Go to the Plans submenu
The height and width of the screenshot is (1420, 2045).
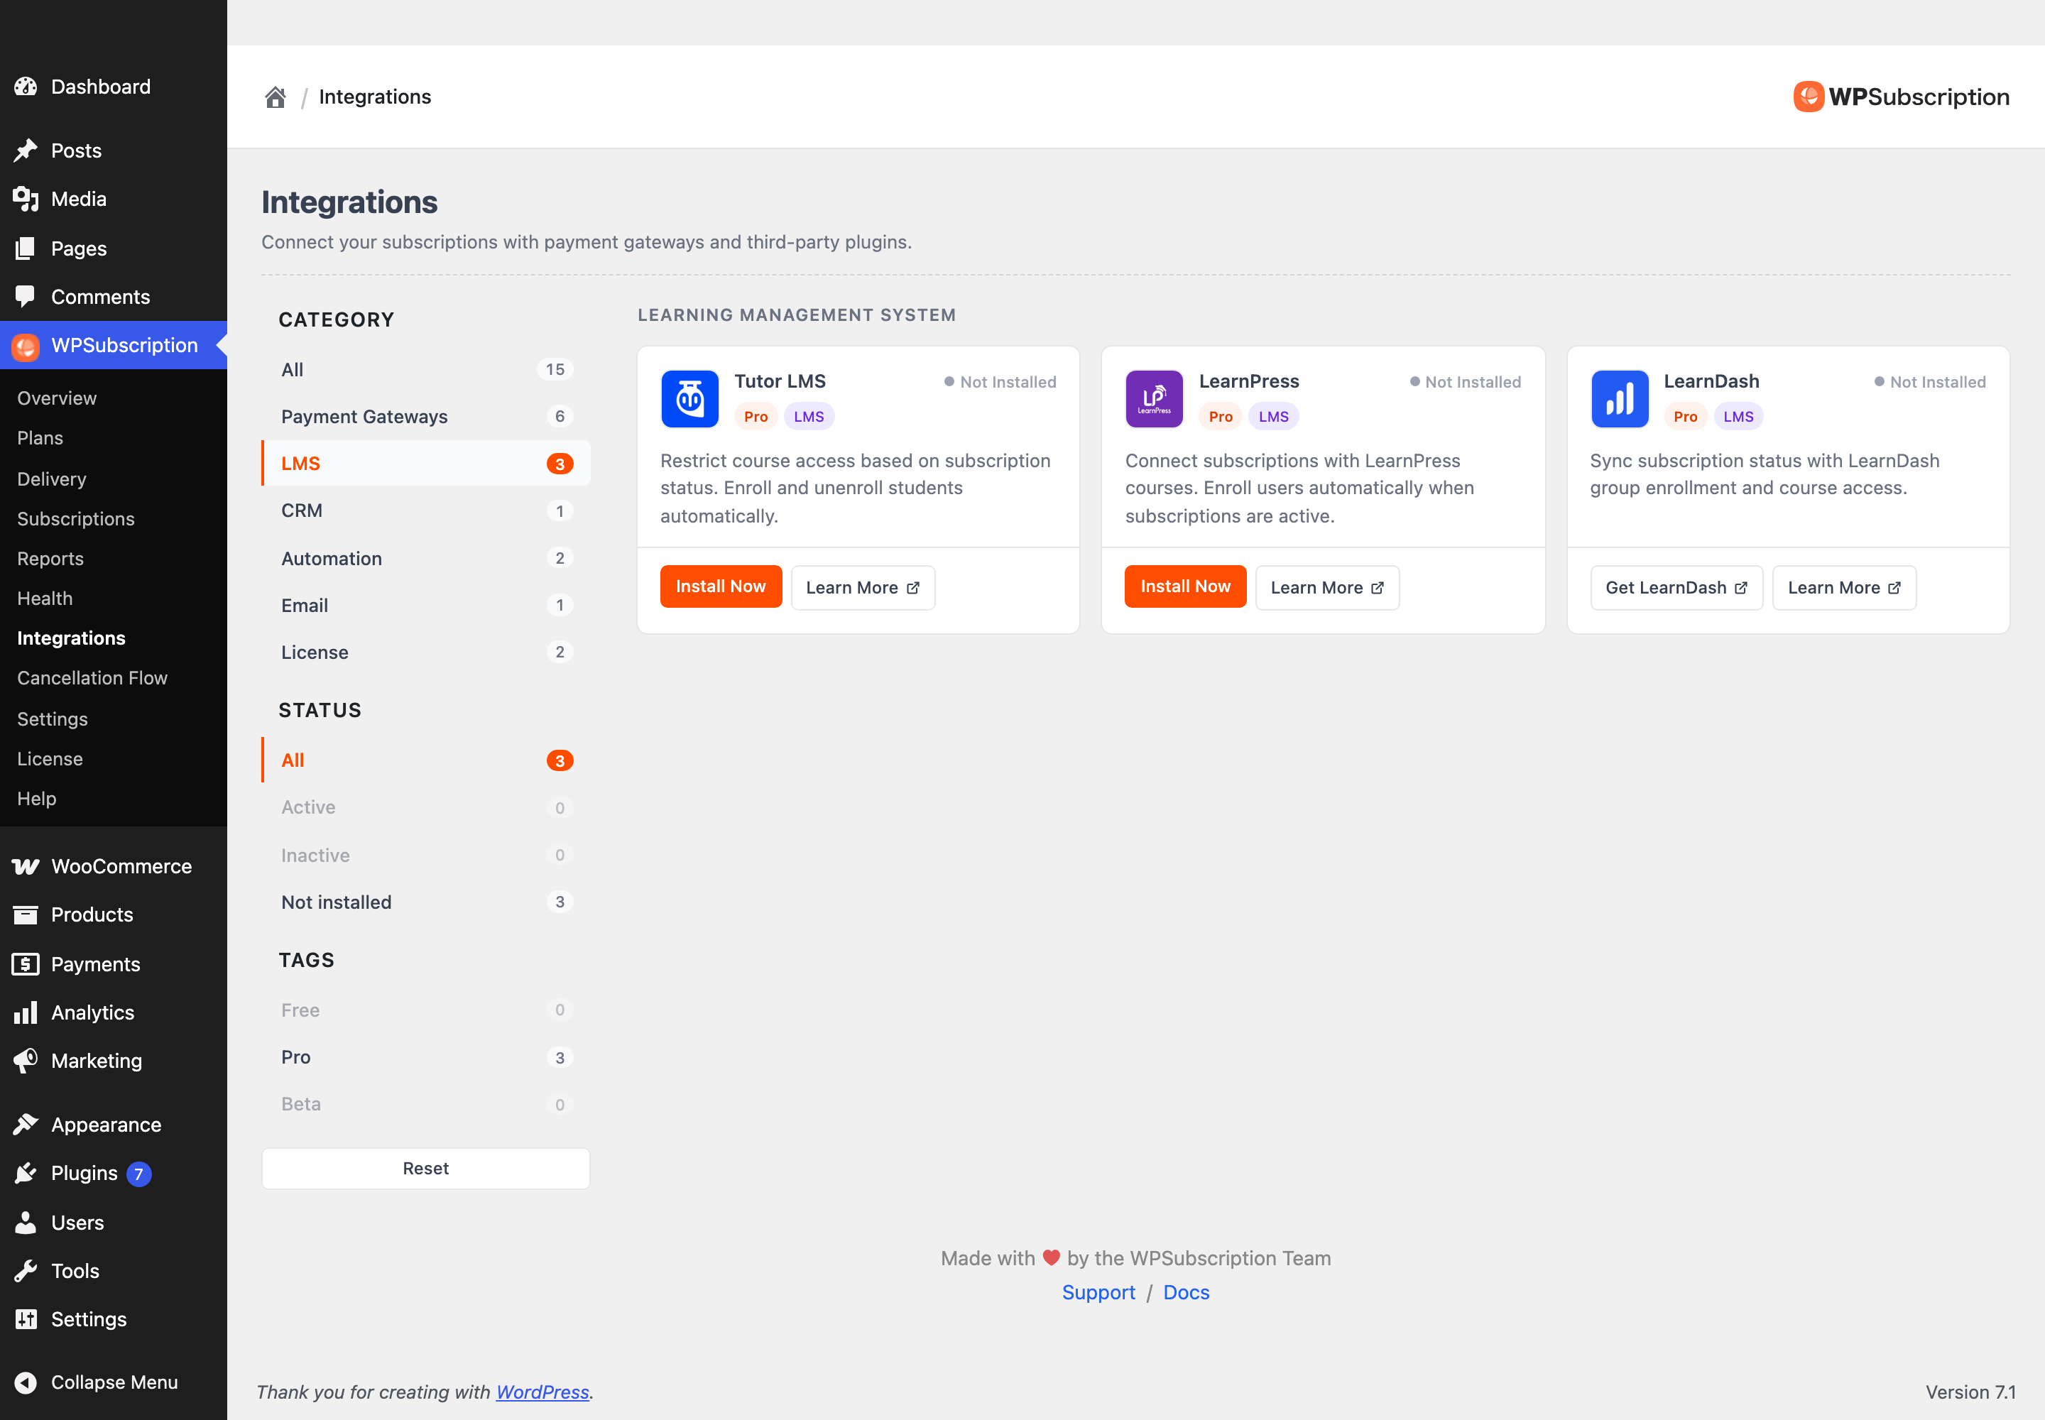40,438
